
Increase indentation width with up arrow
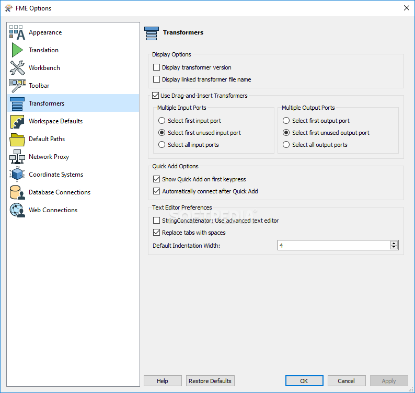coord(394,243)
